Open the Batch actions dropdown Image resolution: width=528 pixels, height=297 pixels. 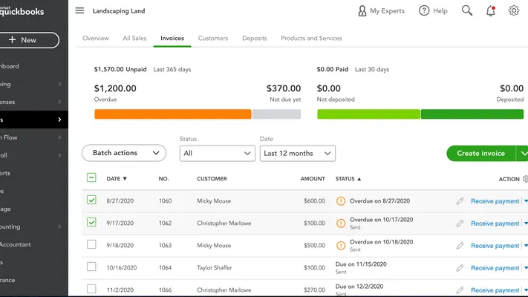(123, 153)
